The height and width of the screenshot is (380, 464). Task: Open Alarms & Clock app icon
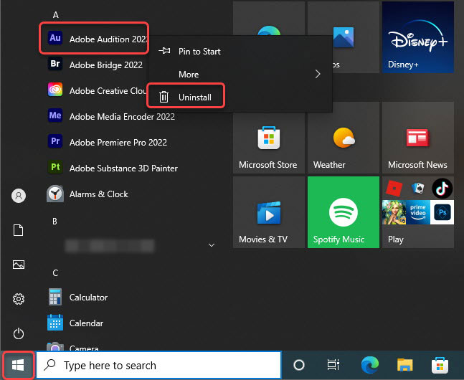[55, 194]
